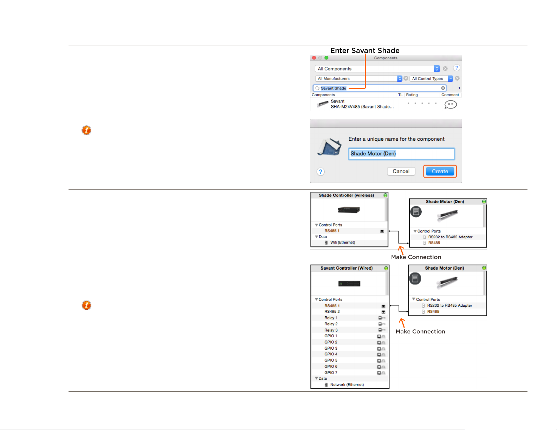The height and width of the screenshot is (430, 557).
Task: Click the Cancel button
Action: (x=401, y=171)
